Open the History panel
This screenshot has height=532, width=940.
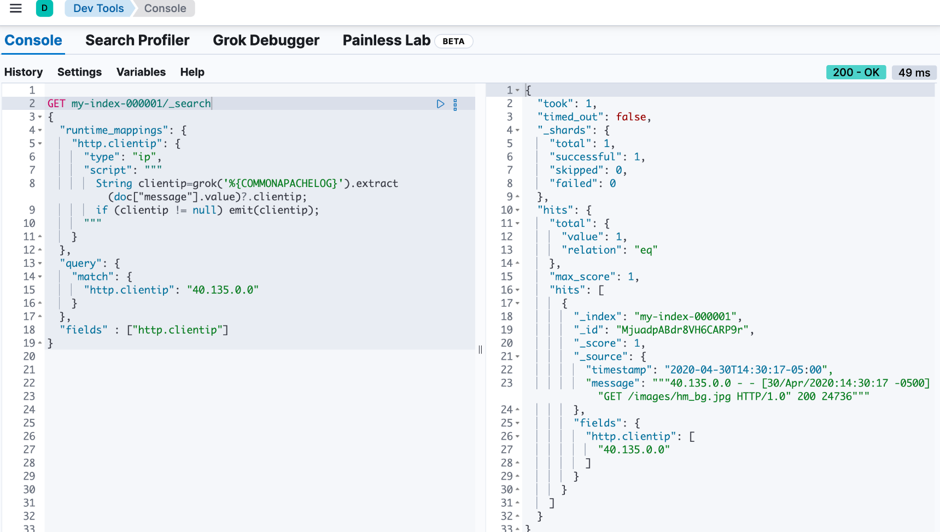pyautogui.click(x=24, y=72)
